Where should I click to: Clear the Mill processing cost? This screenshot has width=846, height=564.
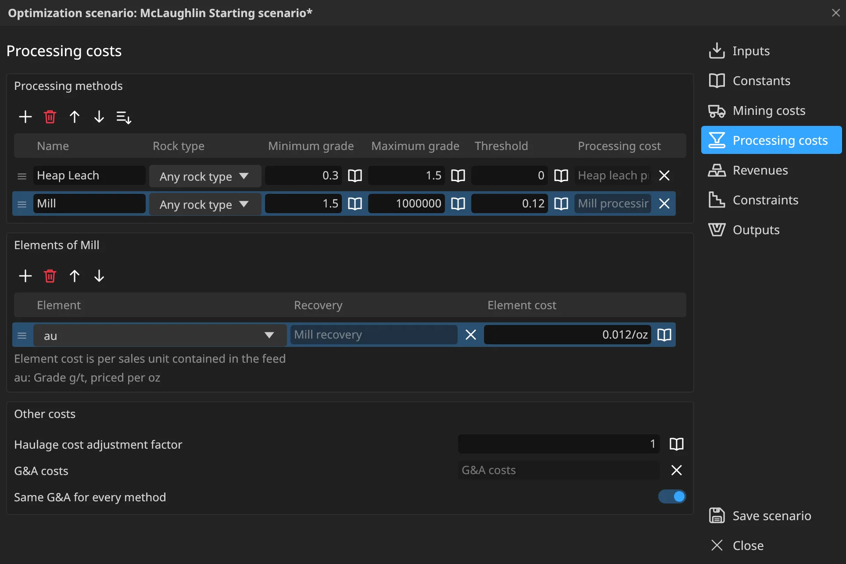coord(664,203)
